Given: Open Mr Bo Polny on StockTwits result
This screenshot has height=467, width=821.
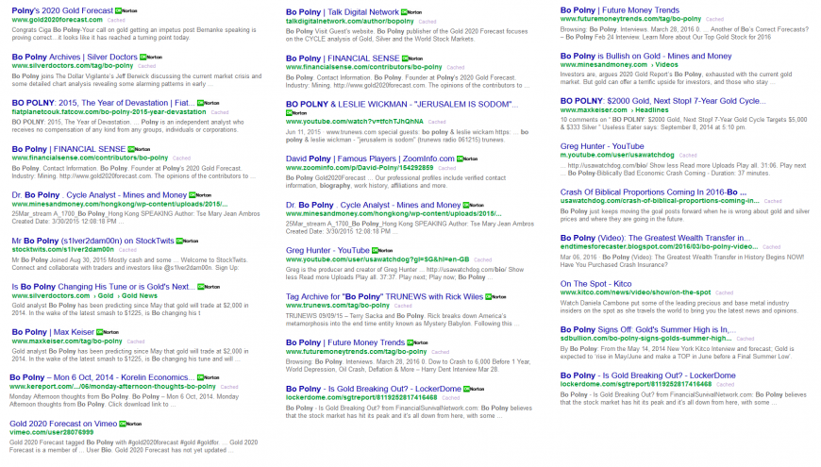Looking at the screenshot, I should point(92,241).
